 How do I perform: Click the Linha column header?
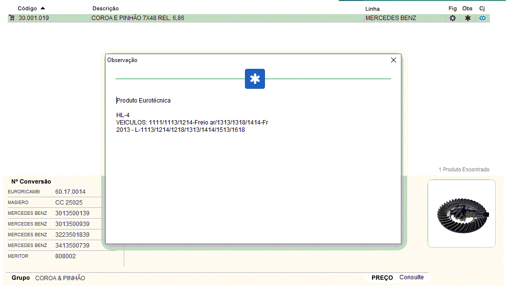coord(372,9)
